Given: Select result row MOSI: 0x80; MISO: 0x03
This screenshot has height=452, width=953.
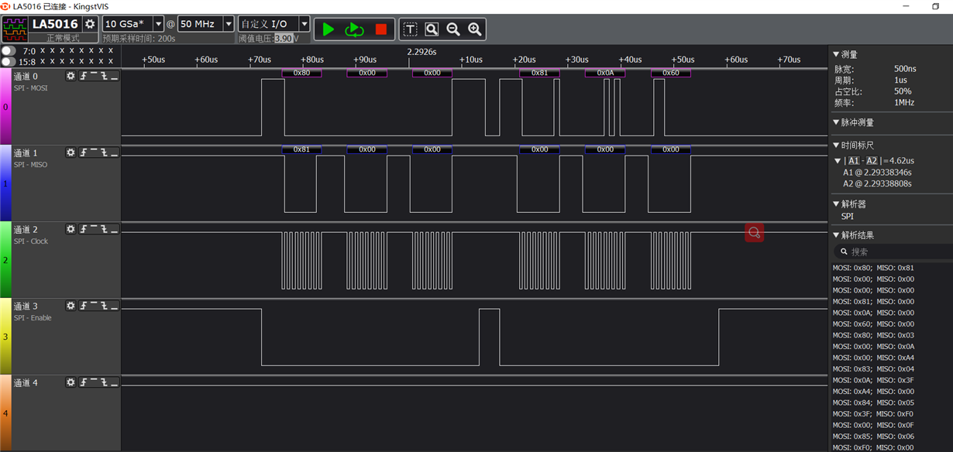Looking at the screenshot, I should 873,335.
